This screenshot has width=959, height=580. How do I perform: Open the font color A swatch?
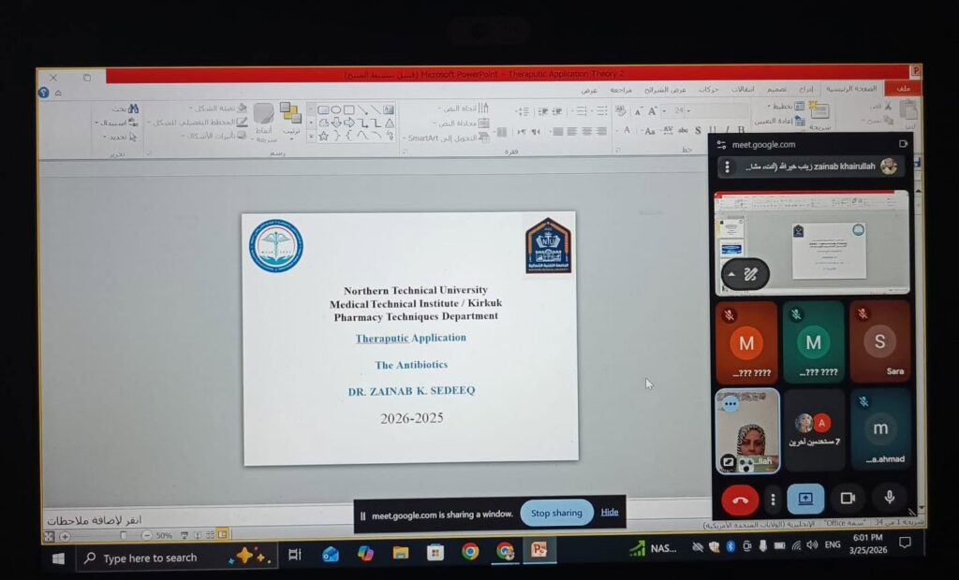pyautogui.click(x=625, y=130)
